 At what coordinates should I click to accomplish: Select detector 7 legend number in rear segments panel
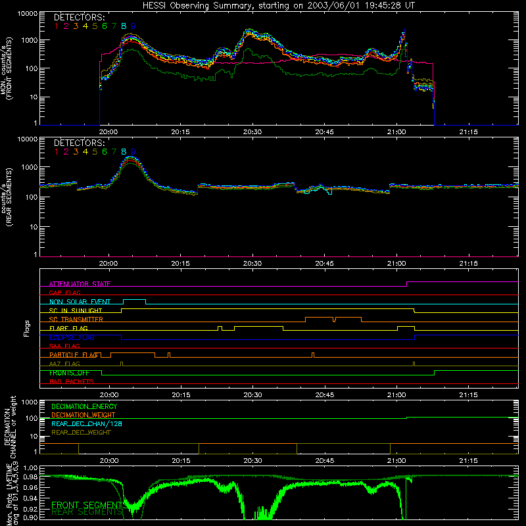114,152
